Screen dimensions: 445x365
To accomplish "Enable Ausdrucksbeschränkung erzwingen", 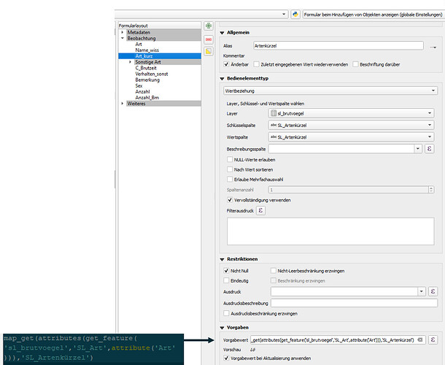I will pyautogui.click(x=226, y=313).
